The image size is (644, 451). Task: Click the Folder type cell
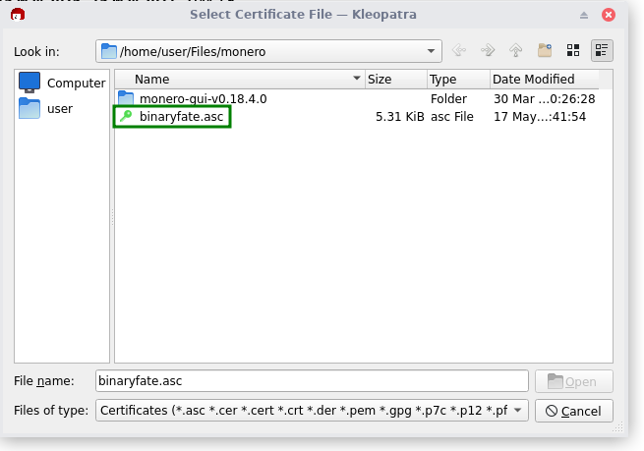tap(448, 99)
